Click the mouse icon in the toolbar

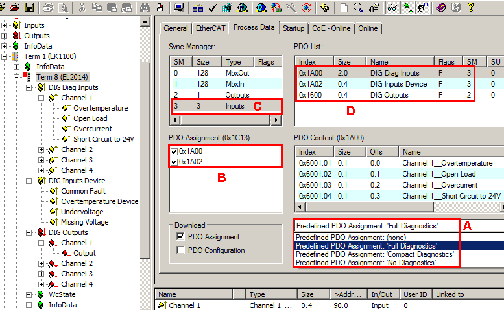pyautogui.click(x=160, y=7)
